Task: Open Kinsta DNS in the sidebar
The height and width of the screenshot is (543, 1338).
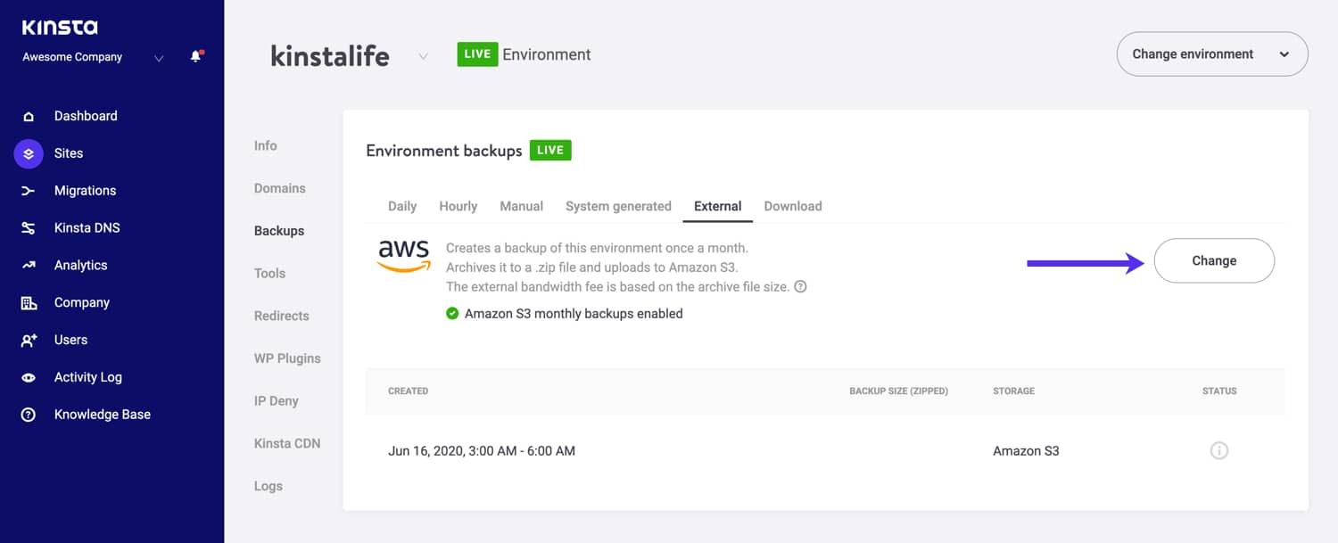Action: (87, 228)
